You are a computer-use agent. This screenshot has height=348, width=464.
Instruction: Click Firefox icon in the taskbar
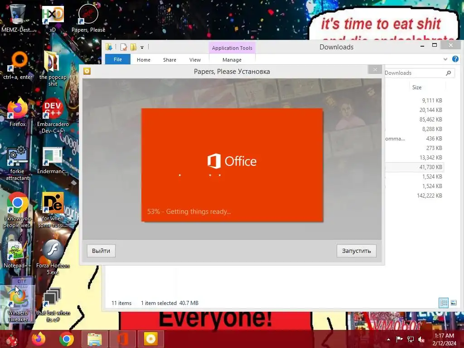39,339
